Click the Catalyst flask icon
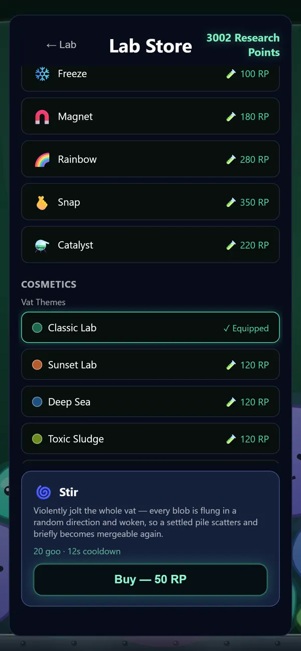The image size is (301, 651). pos(42,245)
